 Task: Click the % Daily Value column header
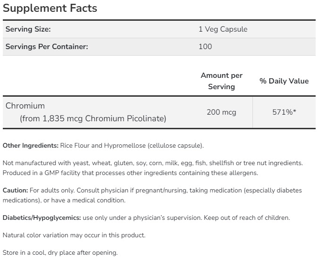coord(284,81)
